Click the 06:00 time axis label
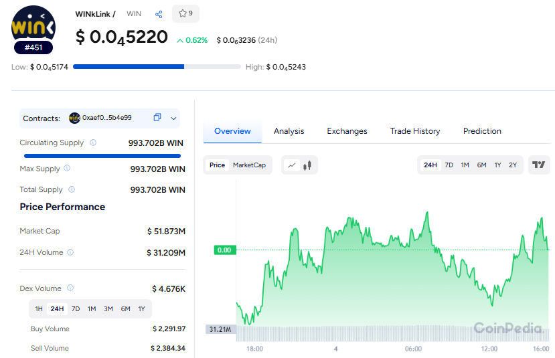The width and height of the screenshot is (555, 358). click(x=414, y=349)
